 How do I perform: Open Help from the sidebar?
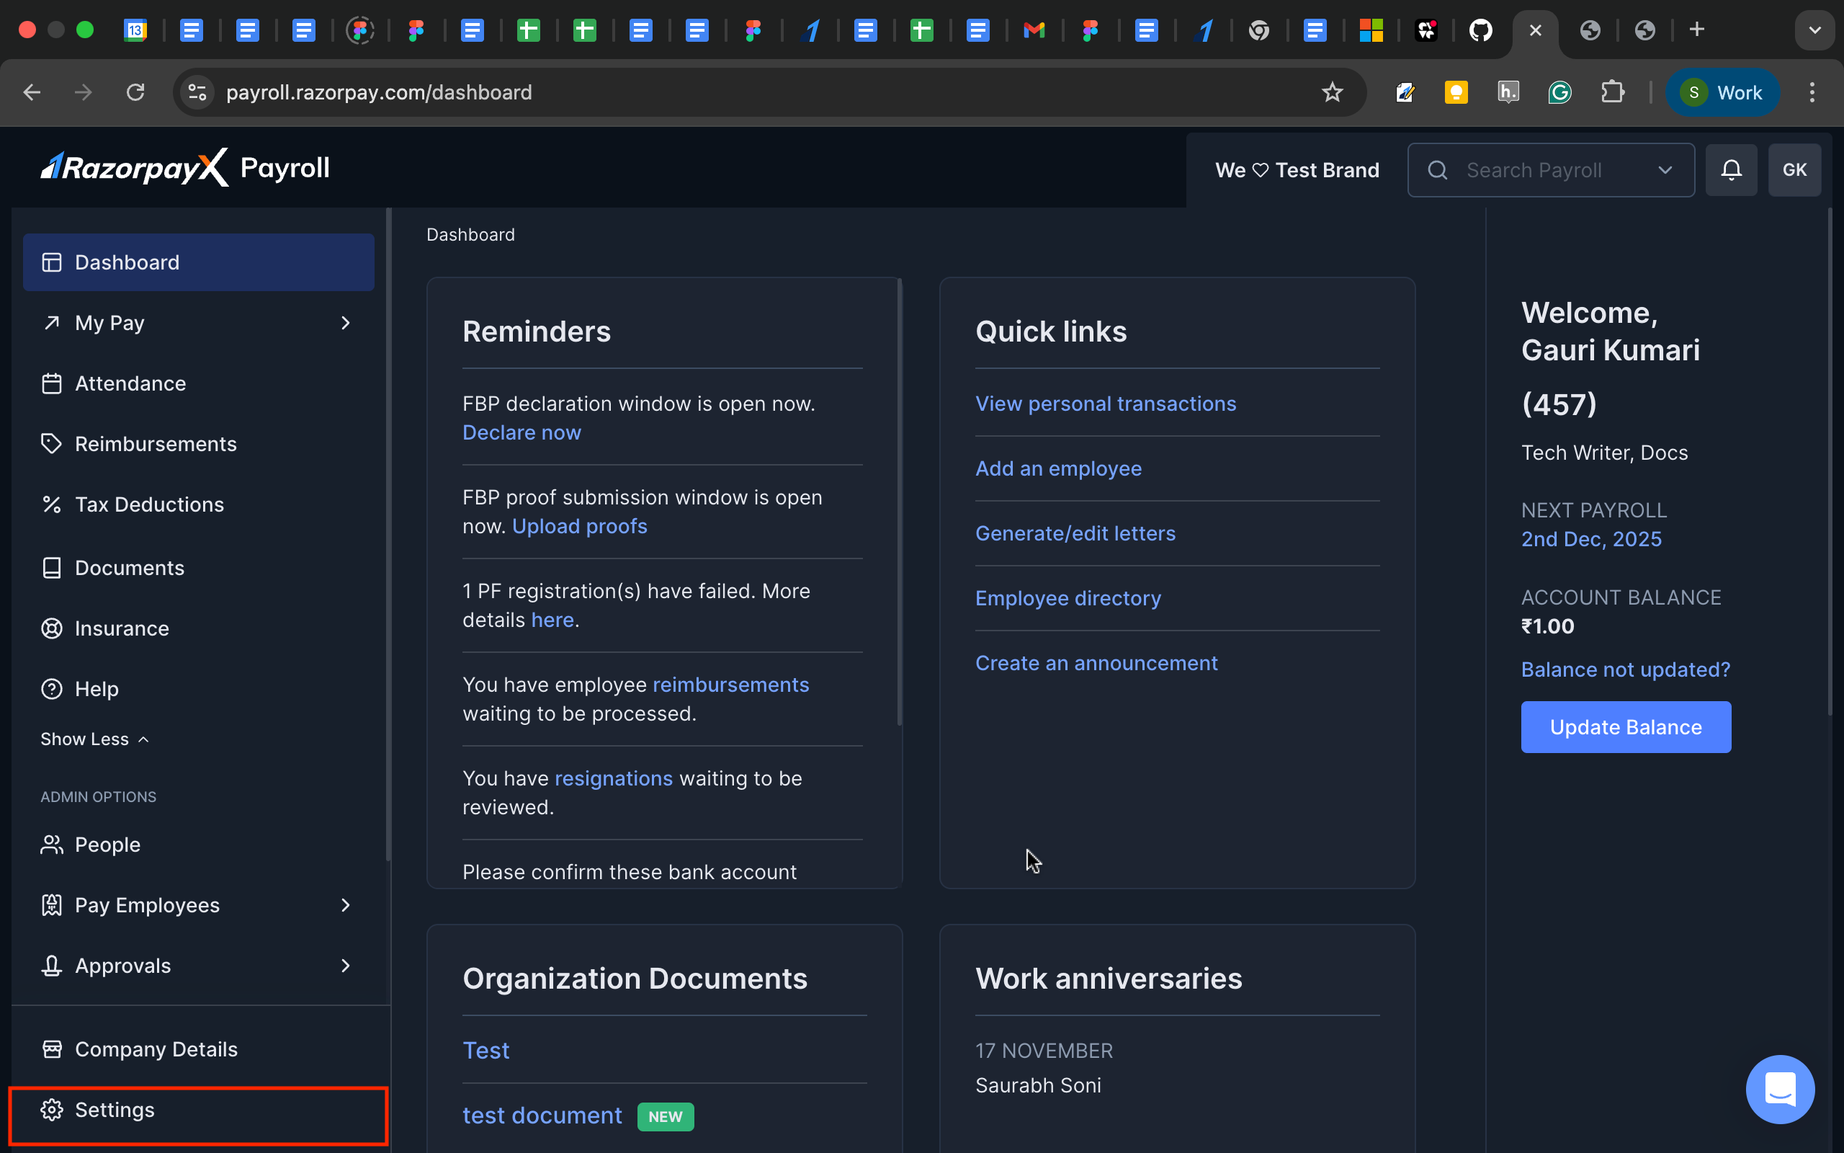(x=198, y=690)
